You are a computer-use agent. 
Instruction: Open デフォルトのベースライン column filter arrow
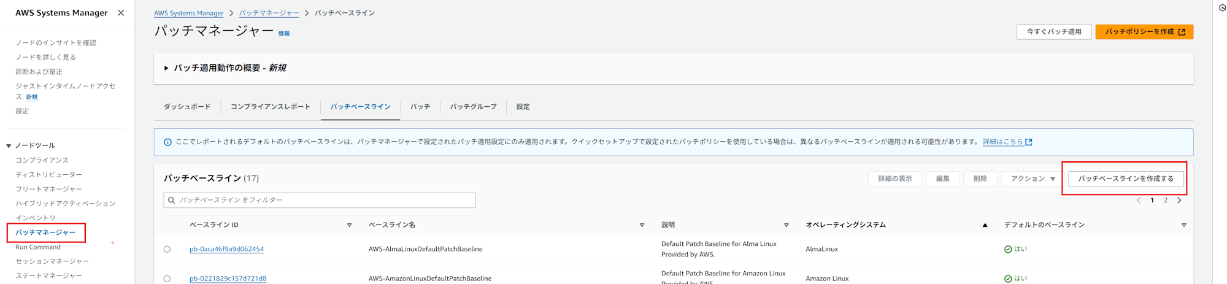point(1183,225)
